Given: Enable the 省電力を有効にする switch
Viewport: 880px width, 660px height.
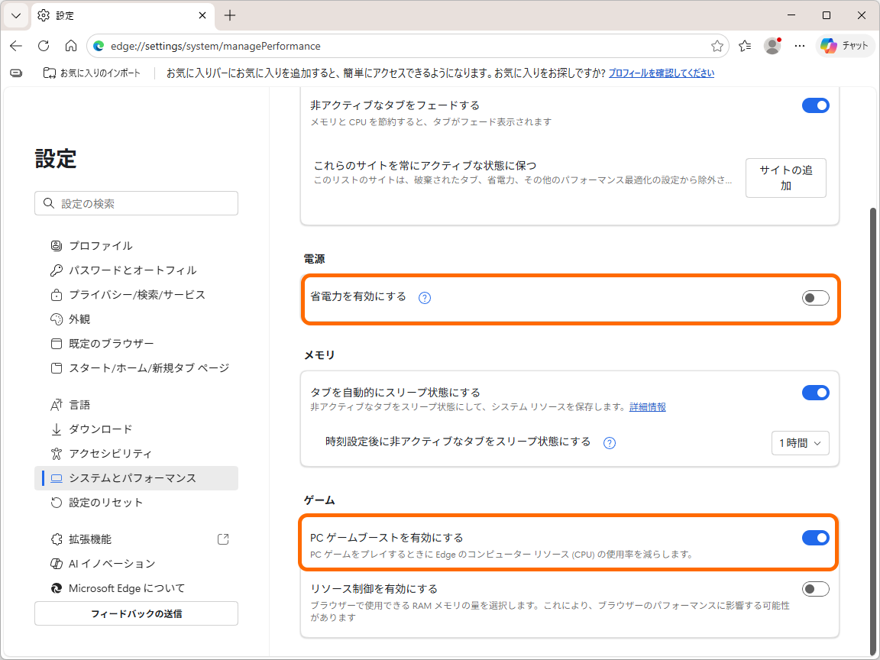Looking at the screenshot, I should [x=815, y=298].
